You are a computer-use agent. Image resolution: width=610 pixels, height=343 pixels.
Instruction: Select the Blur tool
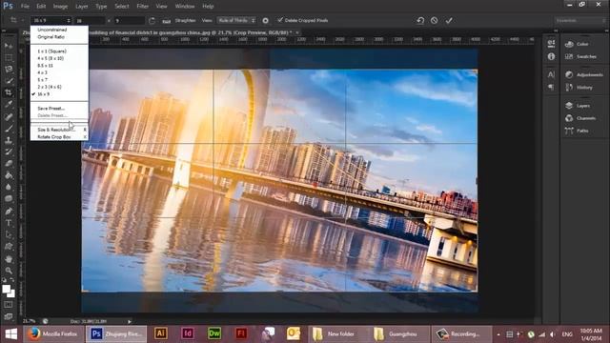coord(9,187)
